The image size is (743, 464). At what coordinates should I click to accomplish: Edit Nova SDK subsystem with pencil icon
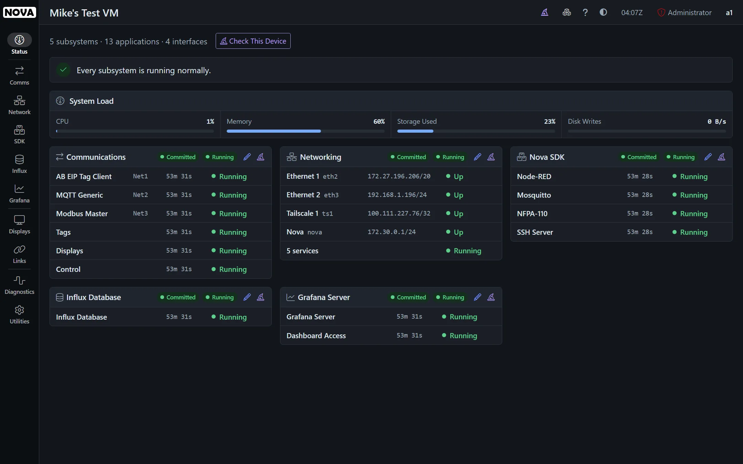coord(708,157)
